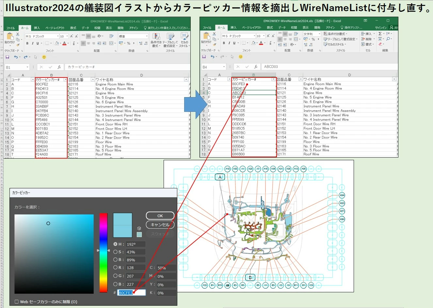The image size is (433, 308).
Task: Enable the Web safe colors only checkbox
Action: click(17, 302)
